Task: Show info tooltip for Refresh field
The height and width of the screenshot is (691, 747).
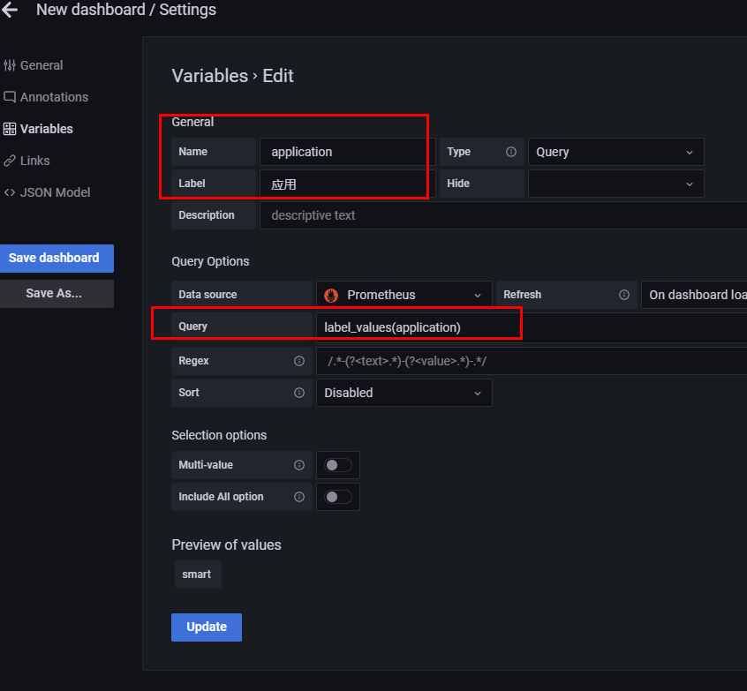Action: (623, 295)
